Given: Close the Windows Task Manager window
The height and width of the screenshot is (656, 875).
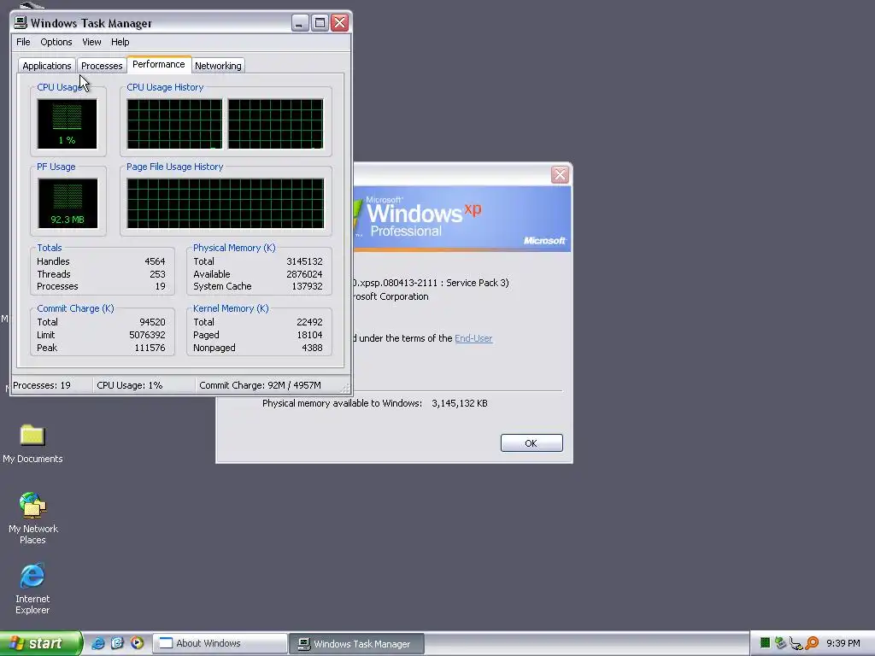Looking at the screenshot, I should (339, 22).
